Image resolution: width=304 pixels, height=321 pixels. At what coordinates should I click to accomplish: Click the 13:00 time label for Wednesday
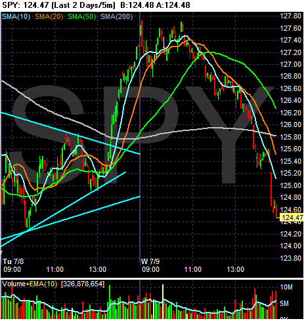click(x=235, y=269)
